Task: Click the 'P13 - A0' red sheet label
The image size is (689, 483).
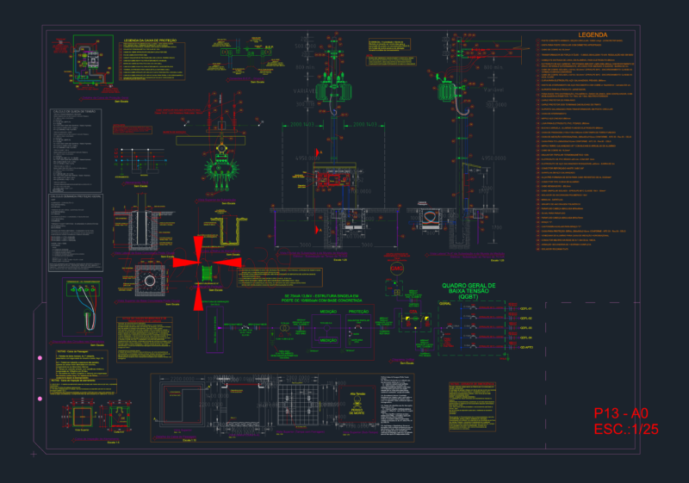Action: point(621,413)
